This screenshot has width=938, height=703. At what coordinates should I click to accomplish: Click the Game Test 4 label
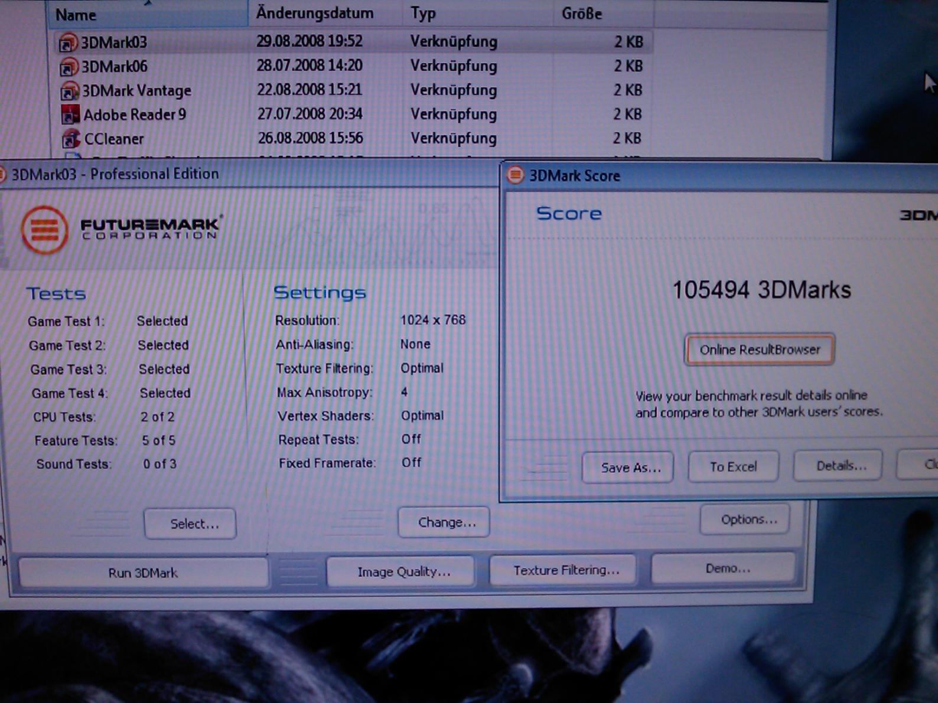[70, 394]
